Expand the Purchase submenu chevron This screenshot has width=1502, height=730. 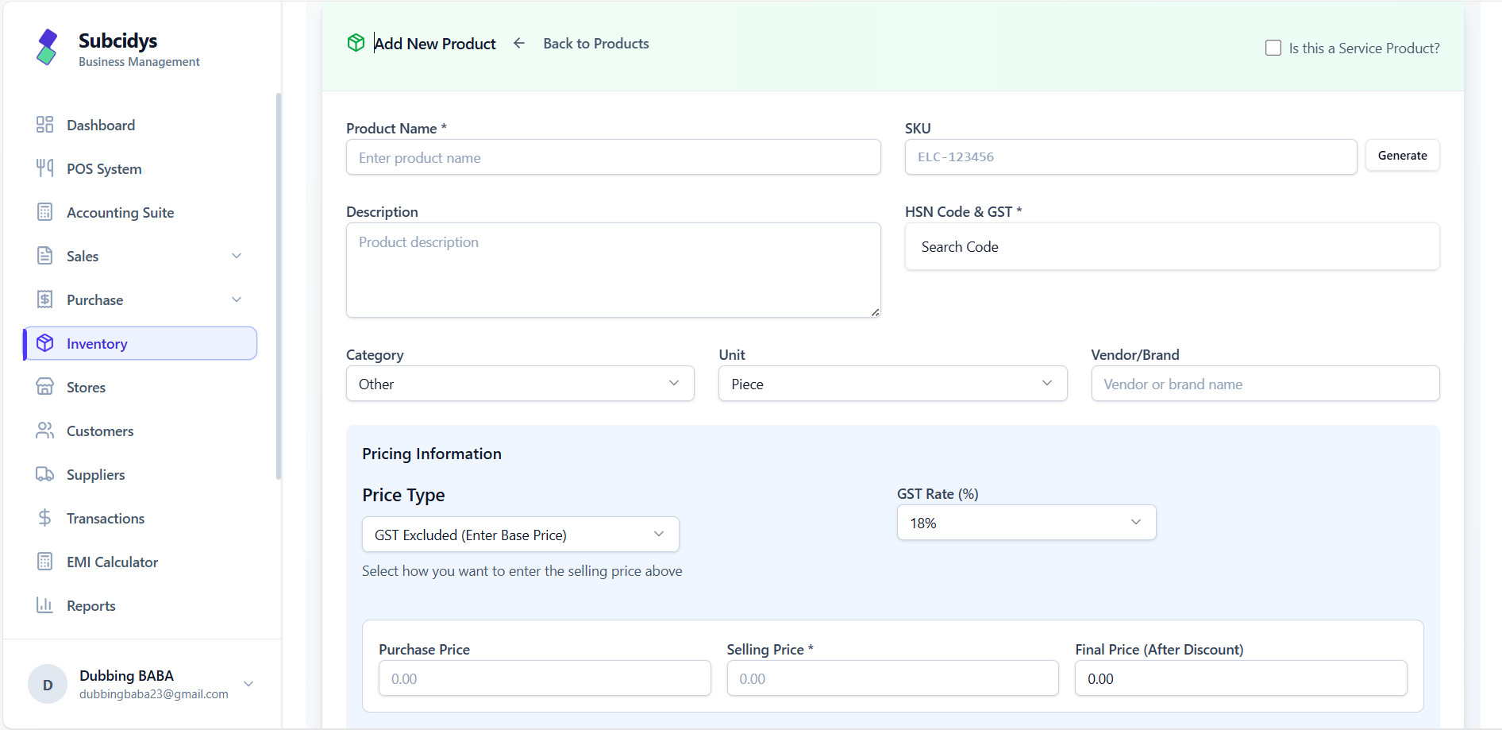(237, 299)
